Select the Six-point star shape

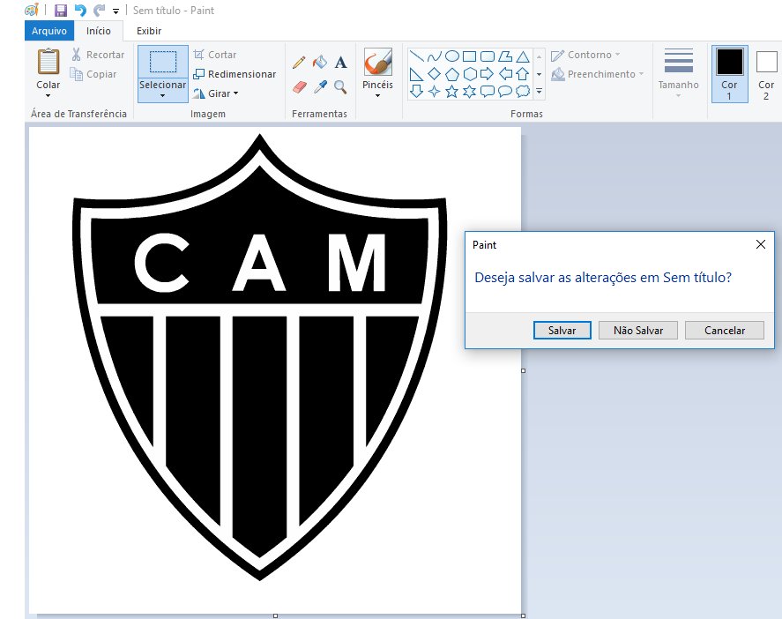point(469,92)
